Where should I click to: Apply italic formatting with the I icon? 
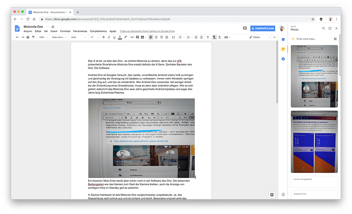click(109, 37)
